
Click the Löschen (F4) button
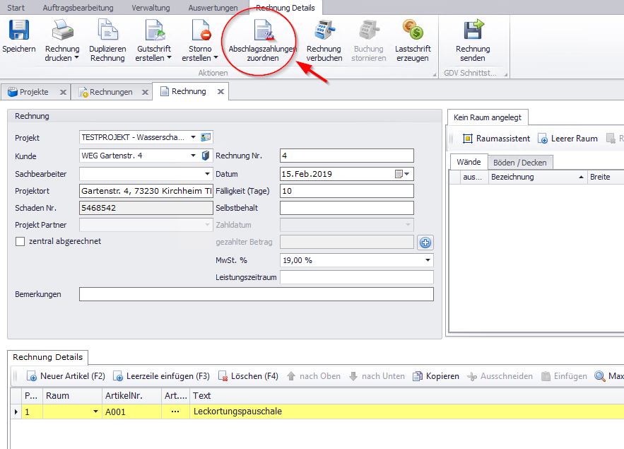pyautogui.click(x=248, y=376)
